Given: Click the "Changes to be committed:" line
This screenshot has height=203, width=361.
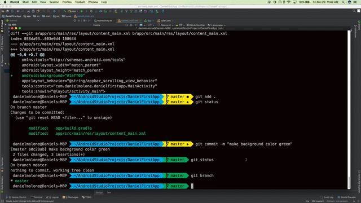Looking at the screenshot, I should 37,112.
